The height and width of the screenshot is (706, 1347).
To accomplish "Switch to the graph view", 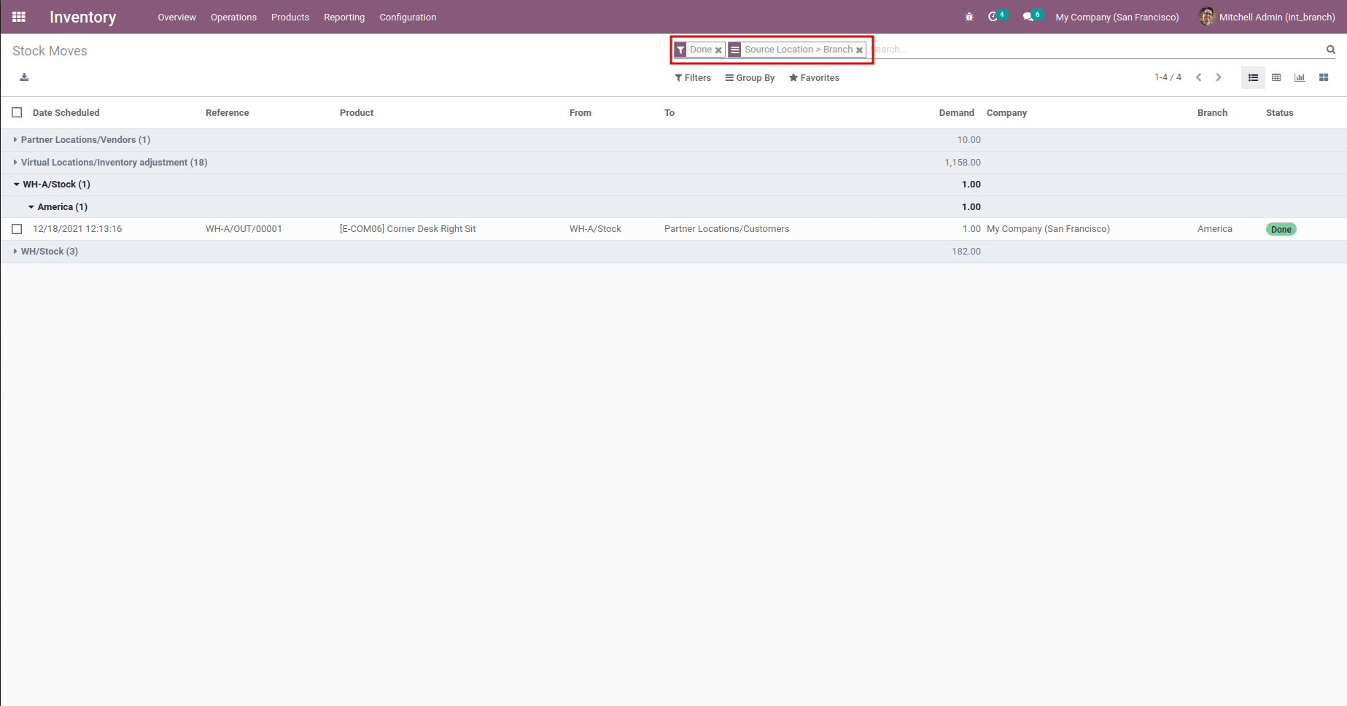I will (x=1300, y=77).
